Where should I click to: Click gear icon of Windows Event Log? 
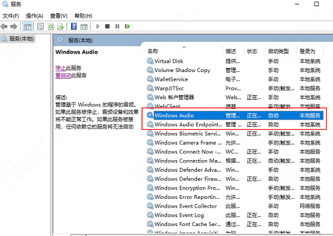click(150, 215)
